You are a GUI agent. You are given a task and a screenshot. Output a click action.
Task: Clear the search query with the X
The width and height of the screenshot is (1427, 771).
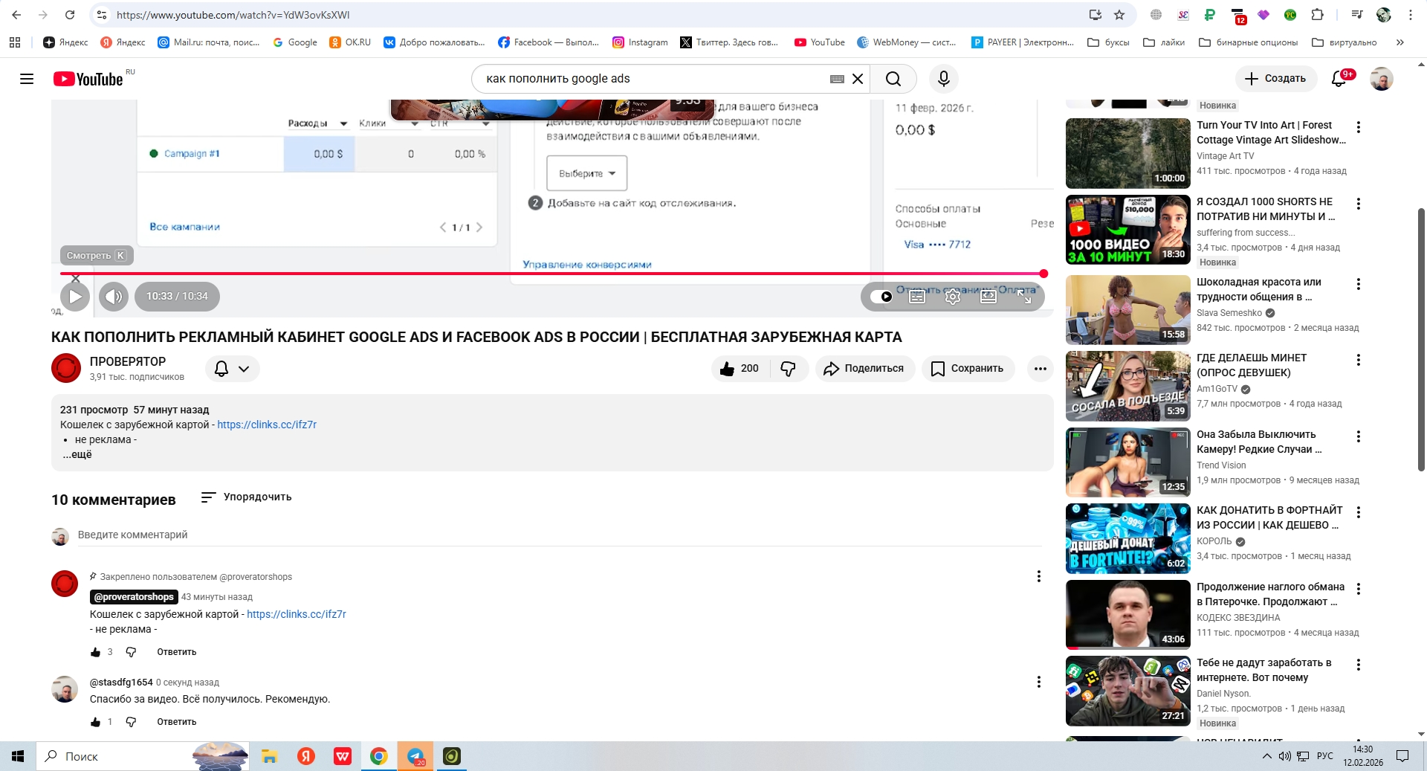point(858,79)
